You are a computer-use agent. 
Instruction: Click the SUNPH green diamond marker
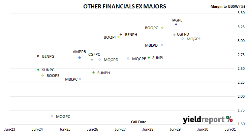[93, 73]
